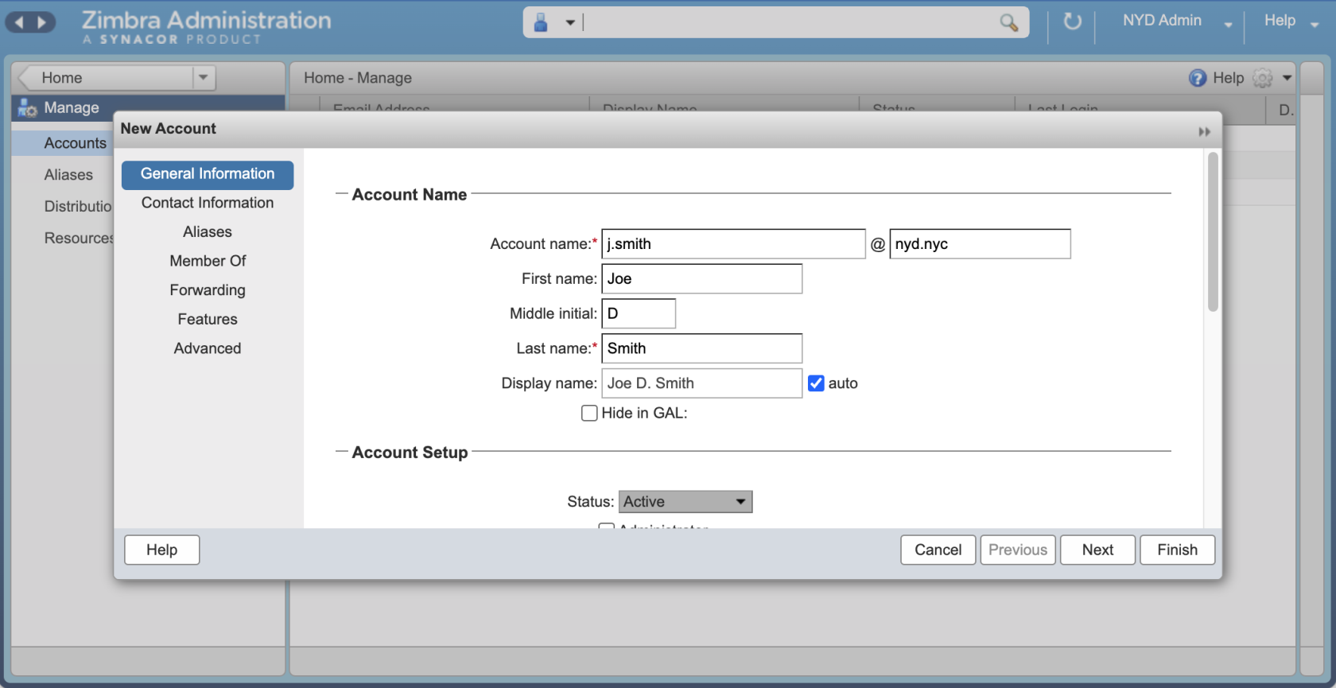Click dialog vertical scrollbar

[1213, 231]
